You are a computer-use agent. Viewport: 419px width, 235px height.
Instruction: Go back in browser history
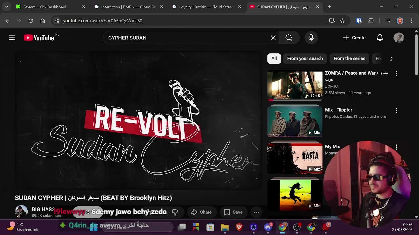click(7, 21)
